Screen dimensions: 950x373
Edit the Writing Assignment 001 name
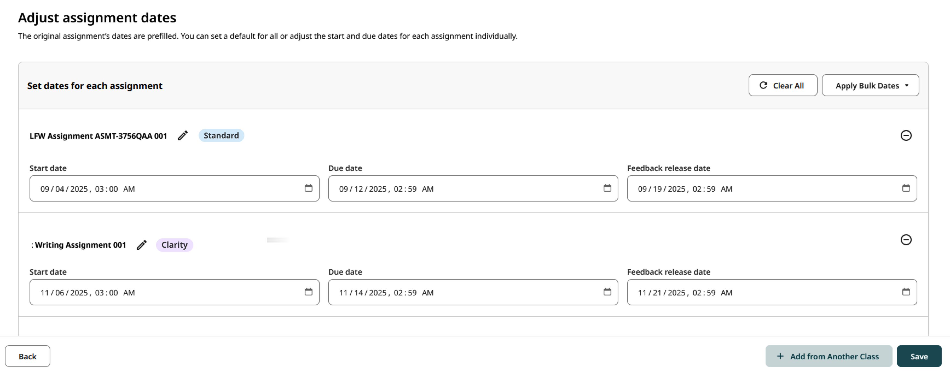click(142, 245)
